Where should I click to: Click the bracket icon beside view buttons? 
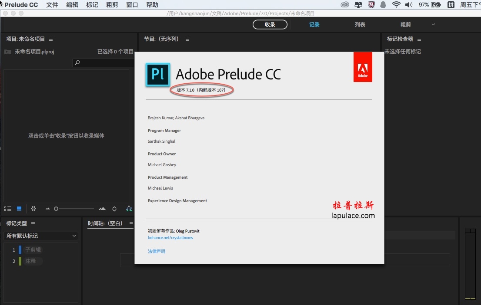click(x=33, y=209)
